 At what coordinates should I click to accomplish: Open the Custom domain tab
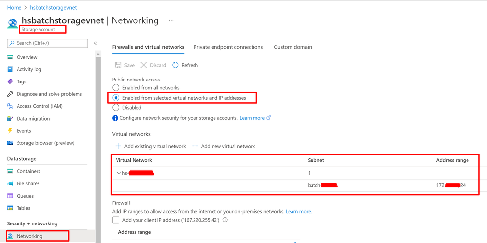click(x=293, y=47)
